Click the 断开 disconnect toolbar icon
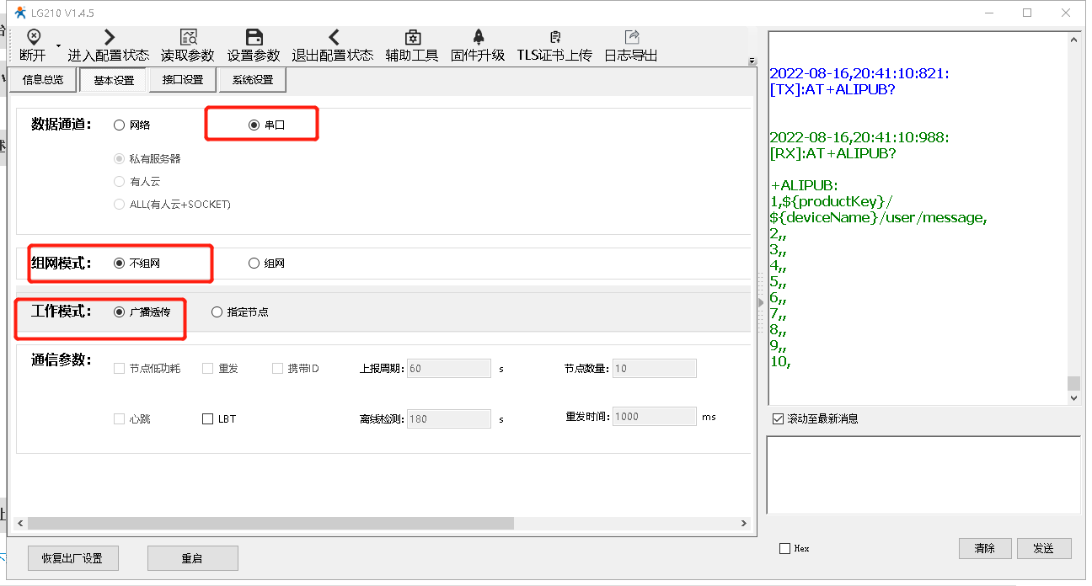Viewport: 1092px width, 586px height. point(33,37)
